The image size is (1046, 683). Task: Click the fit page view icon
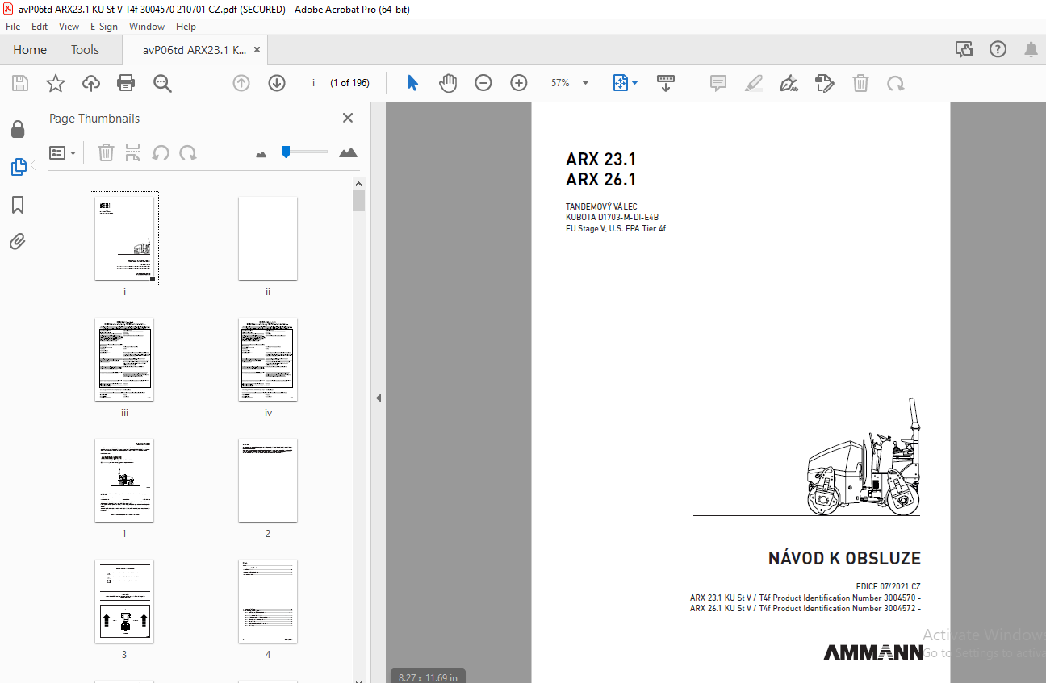tap(620, 83)
